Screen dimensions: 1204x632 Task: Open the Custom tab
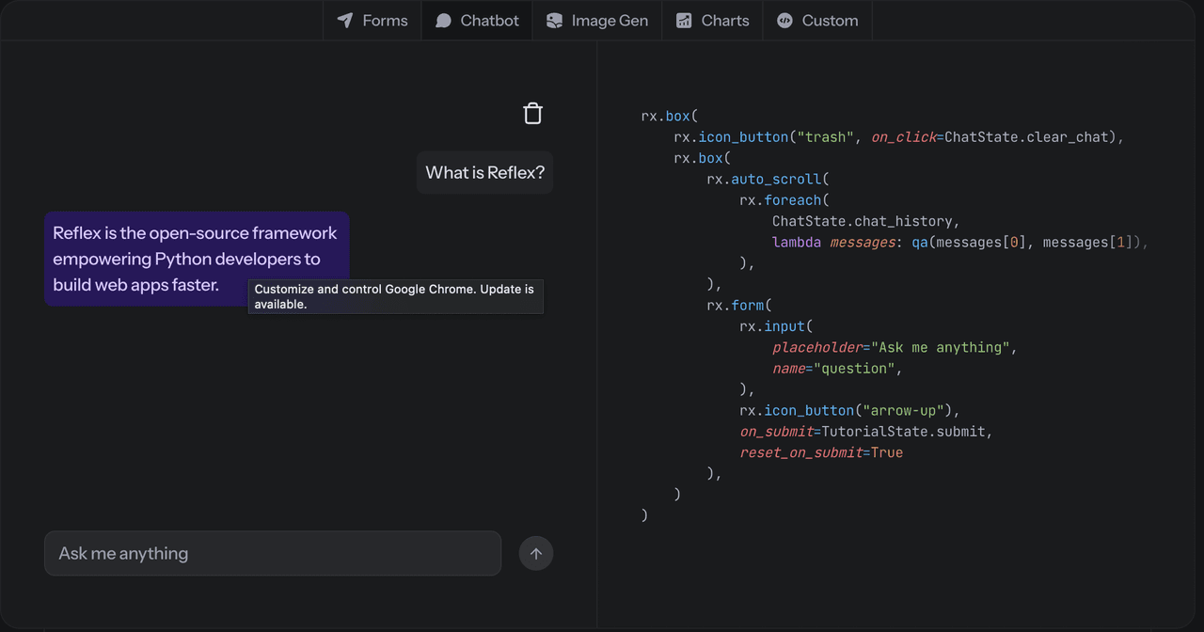[x=830, y=21]
